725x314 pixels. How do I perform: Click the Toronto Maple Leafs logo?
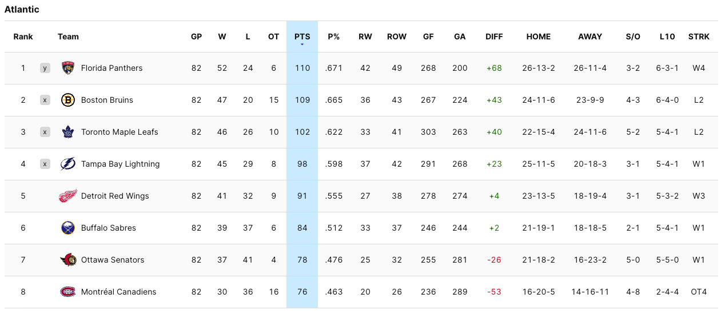pyautogui.click(x=68, y=132)
